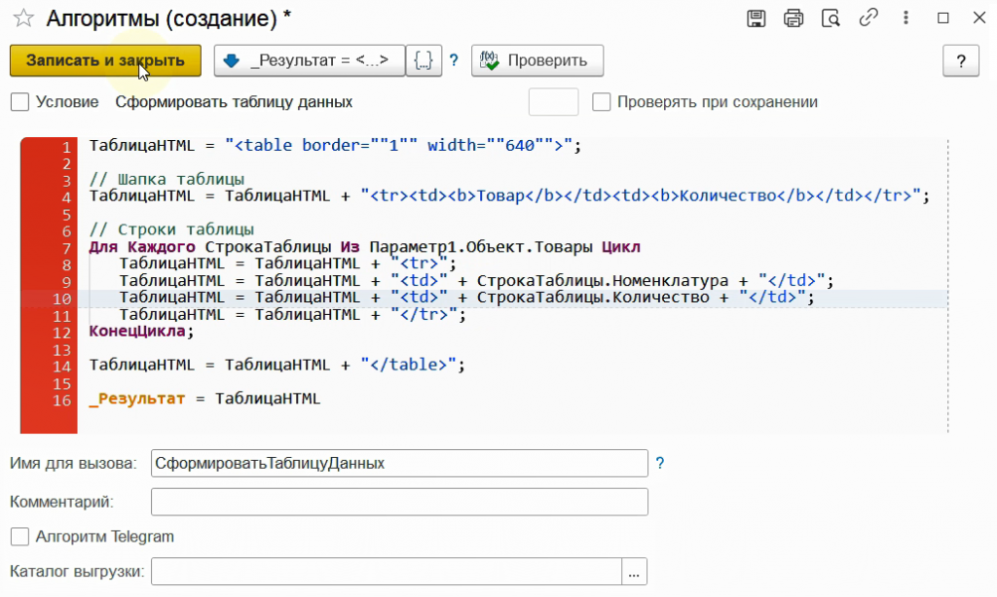
Task: Click the small empty field before Проверять при сохранении
Action: coord(553,102)
